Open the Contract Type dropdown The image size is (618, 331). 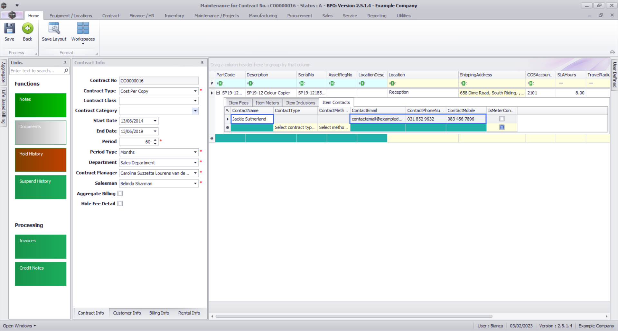click(195, 91)
